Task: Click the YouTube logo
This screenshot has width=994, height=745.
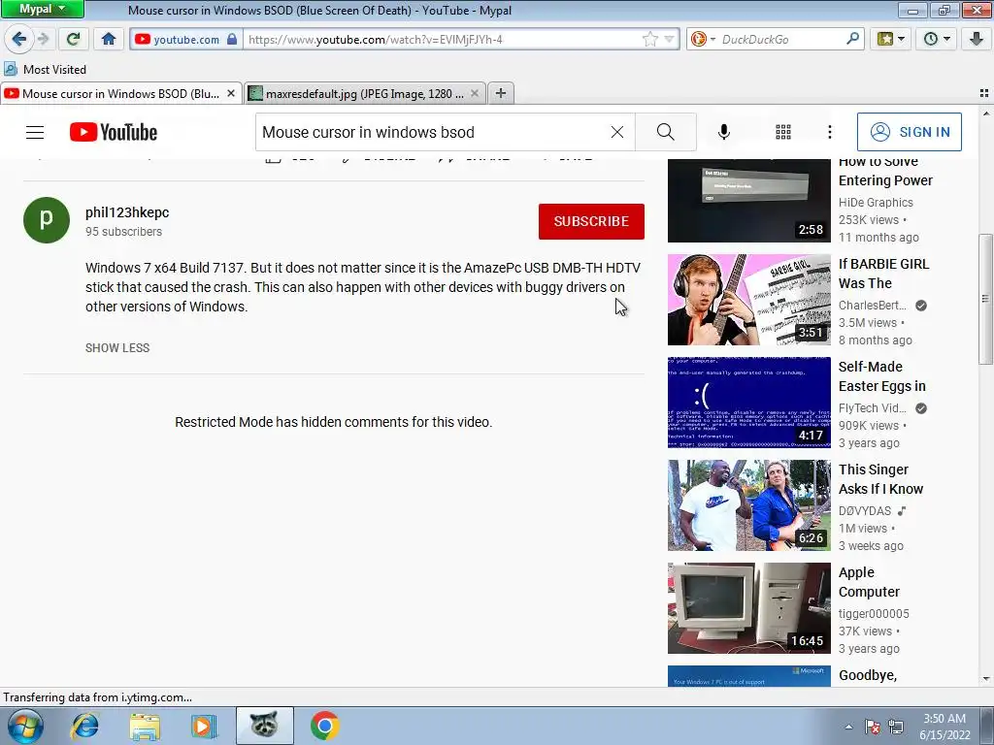Action: [114, 132]
